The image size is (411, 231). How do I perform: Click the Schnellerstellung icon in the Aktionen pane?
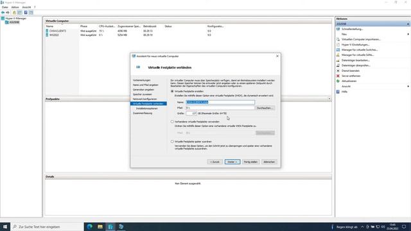pyautogui.click(x=338, y=29)
